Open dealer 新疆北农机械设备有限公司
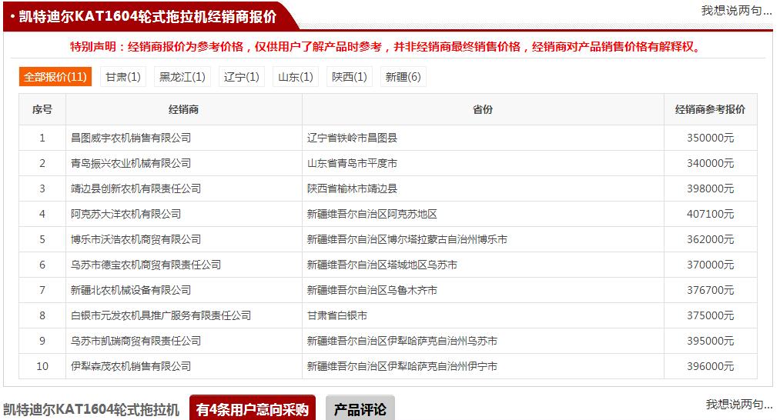This screenshot has width=780, height=420. [131, 290]
